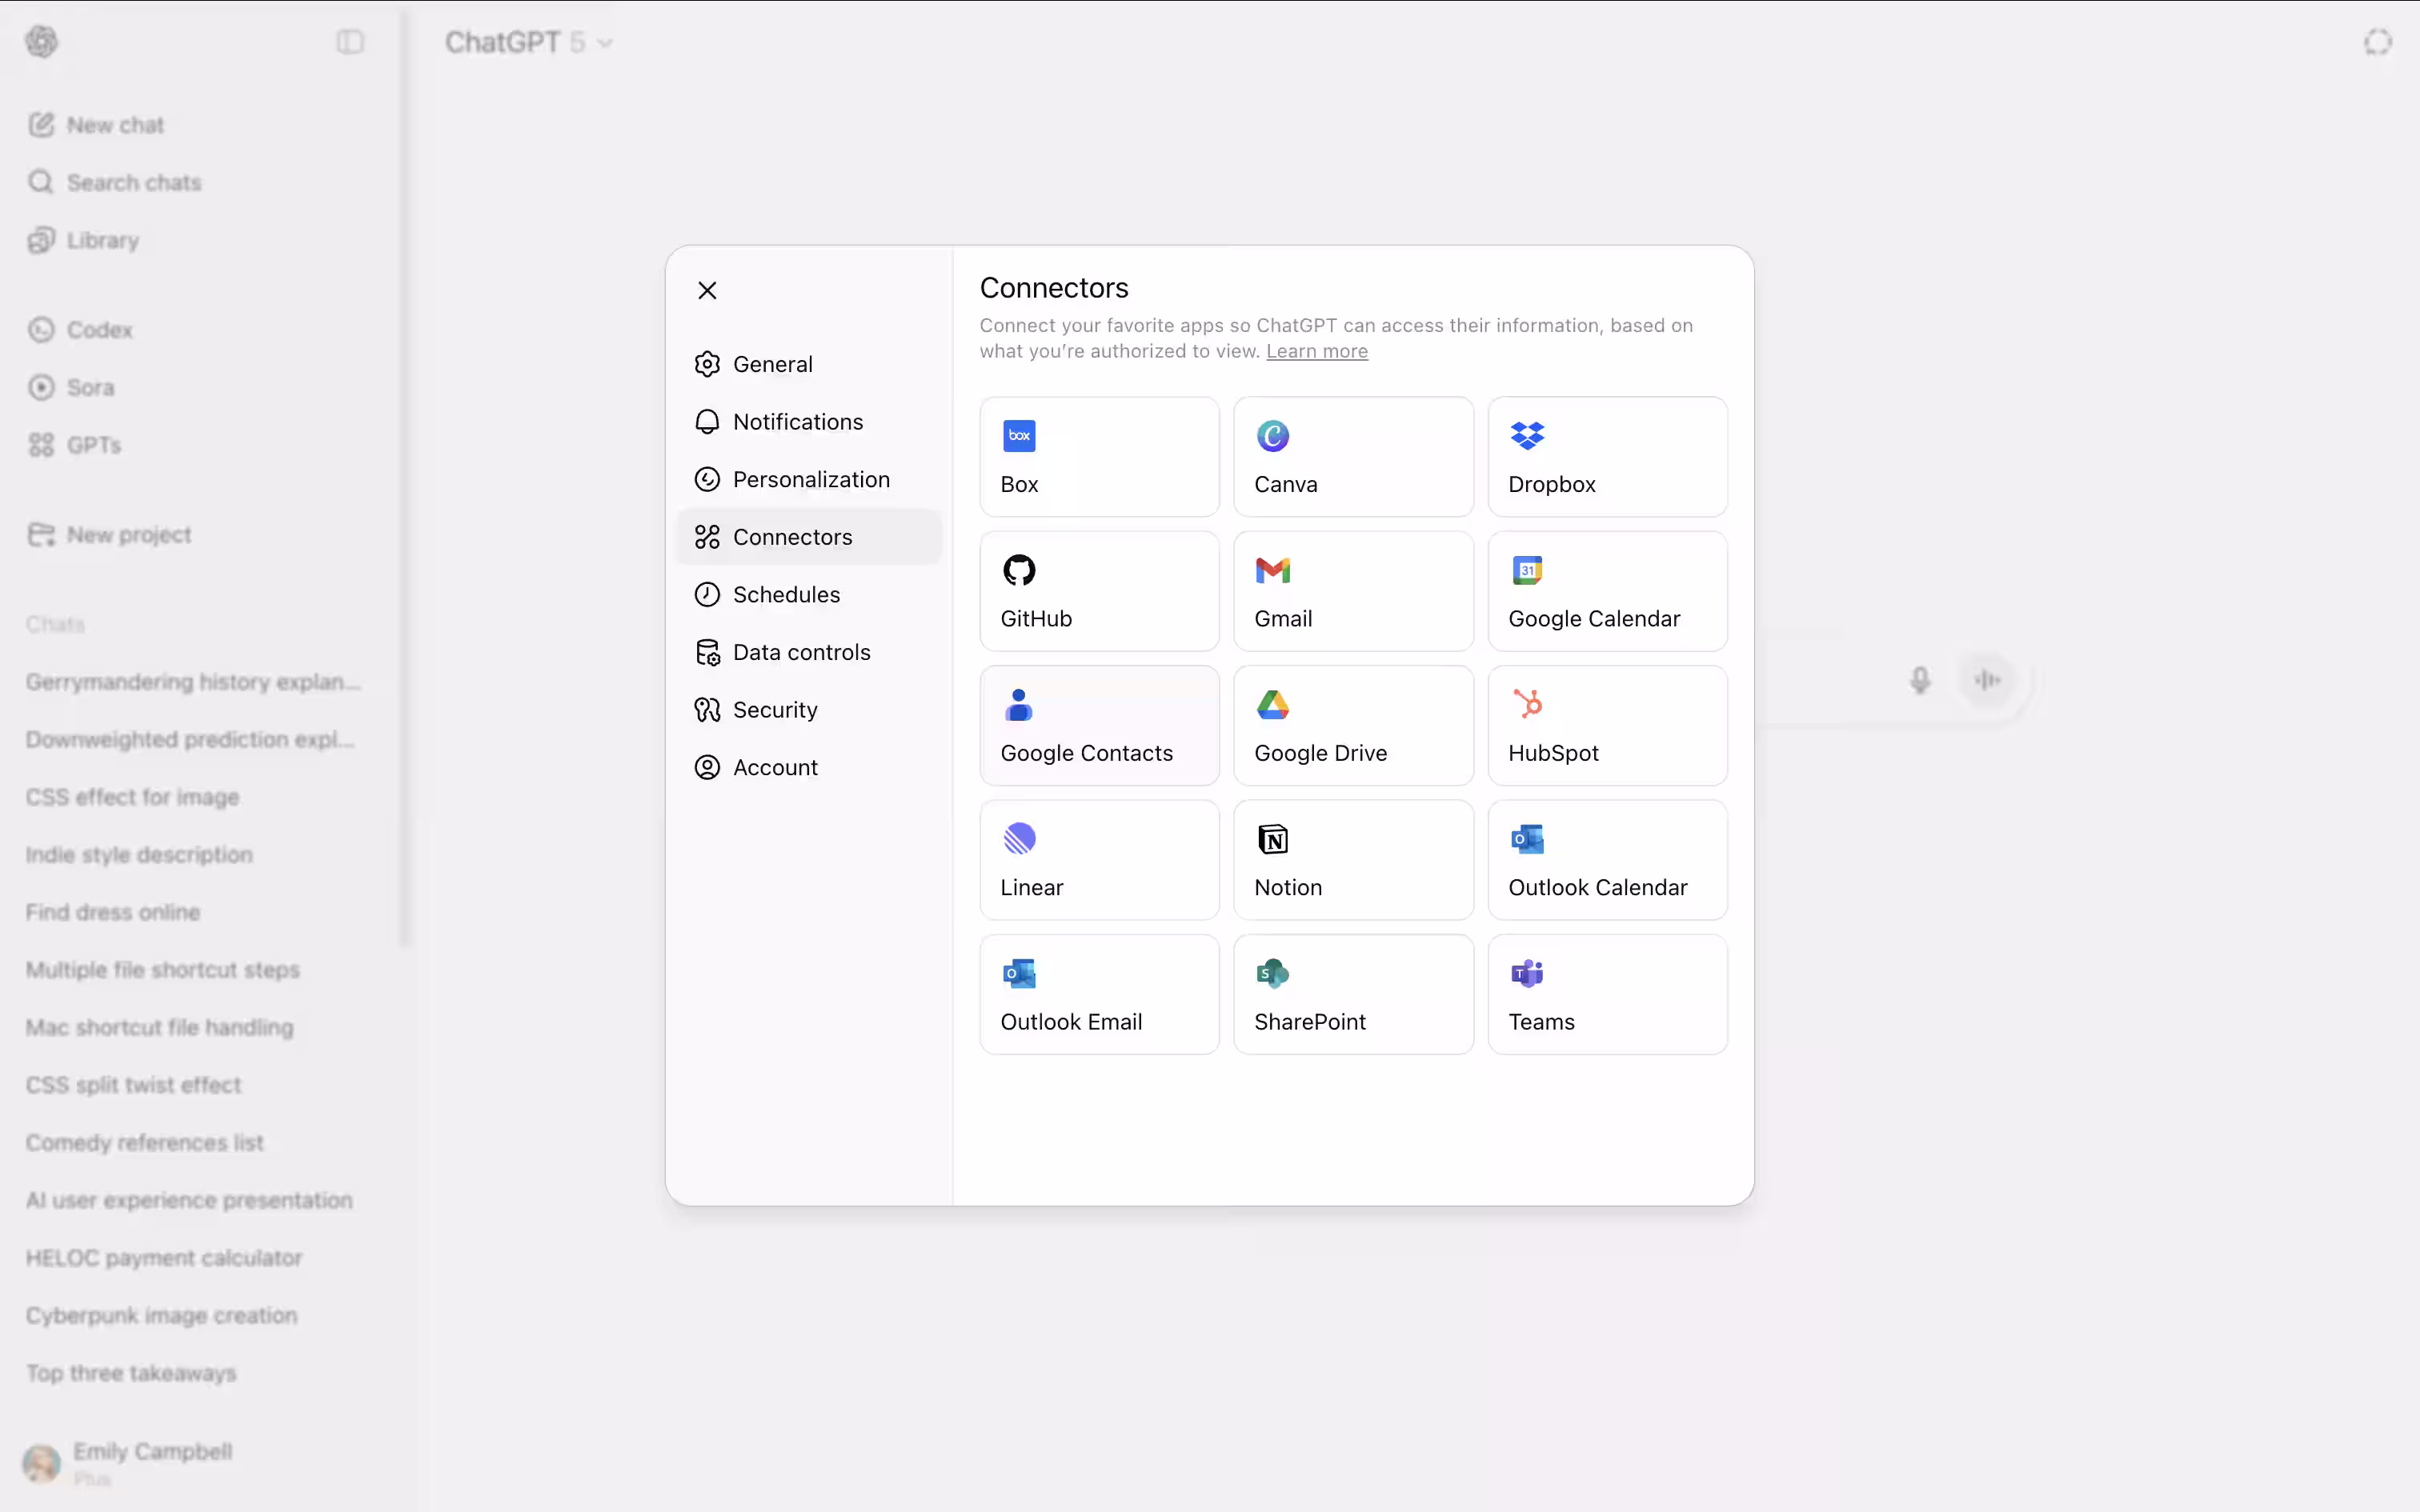Click the Google Contacts connector icon
Viewport: 2420px width, 1512px height.
(x=1019, y=705)
